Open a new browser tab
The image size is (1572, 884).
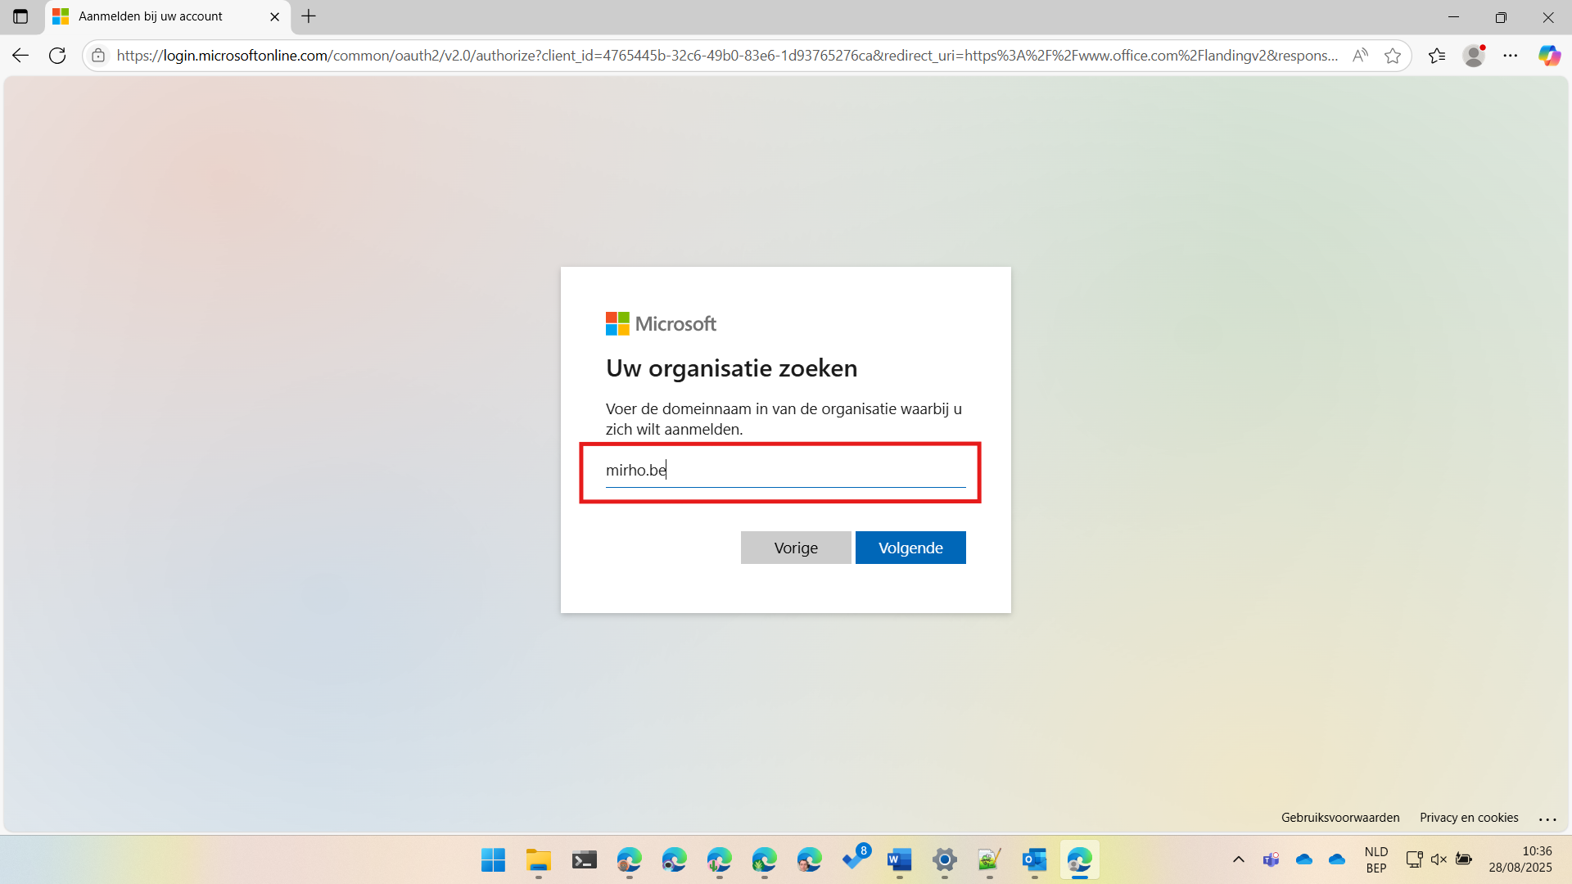pyautogui.click(x=309, y=16)
